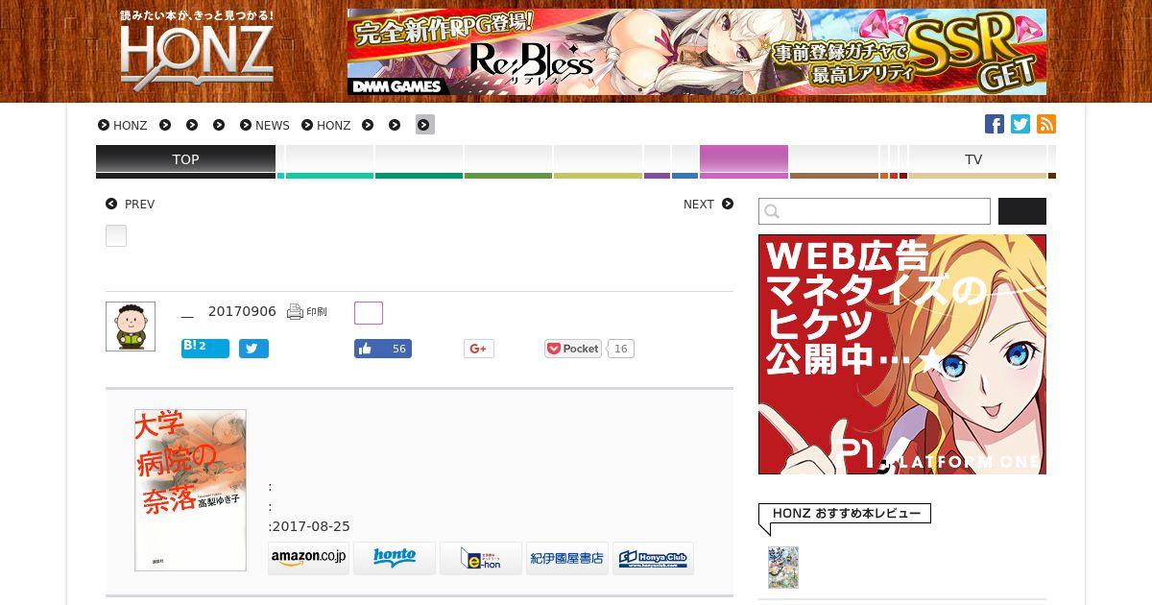Go to NEXT article
This screenshot has width=1152, height=605.
point(708,205)
